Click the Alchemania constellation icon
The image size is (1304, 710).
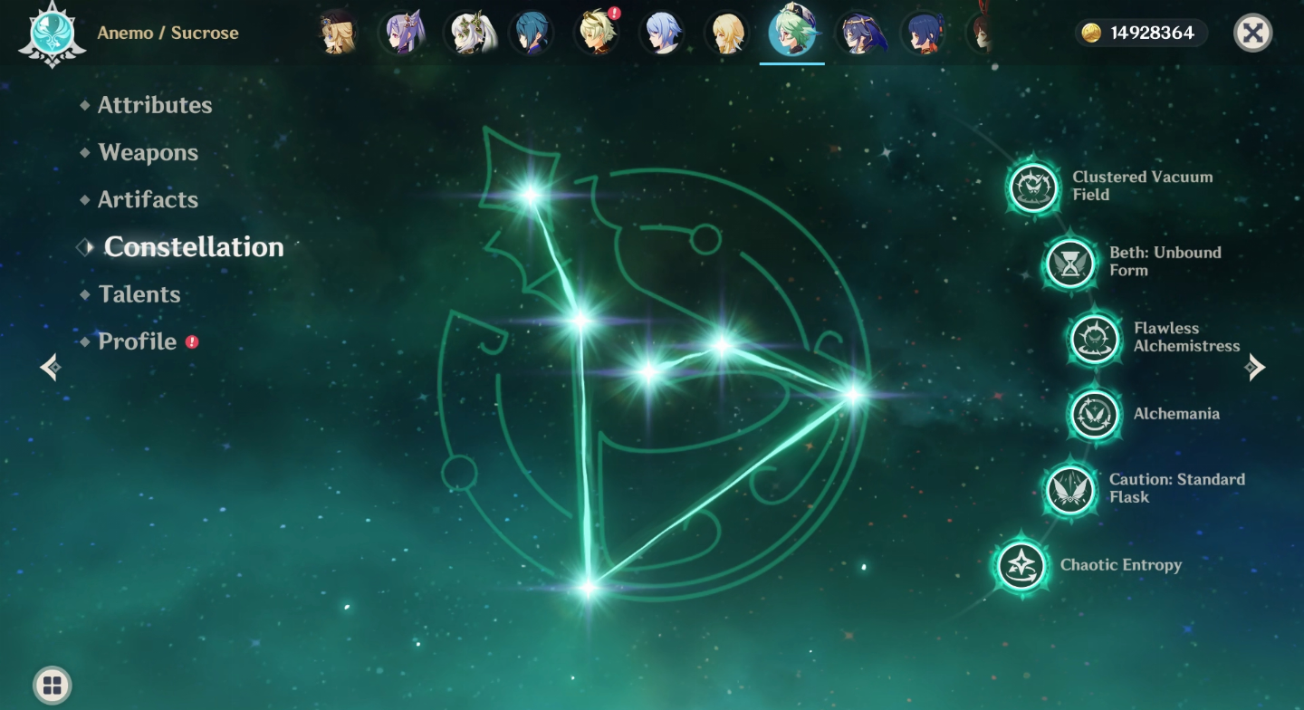[x=1095, y=415]
